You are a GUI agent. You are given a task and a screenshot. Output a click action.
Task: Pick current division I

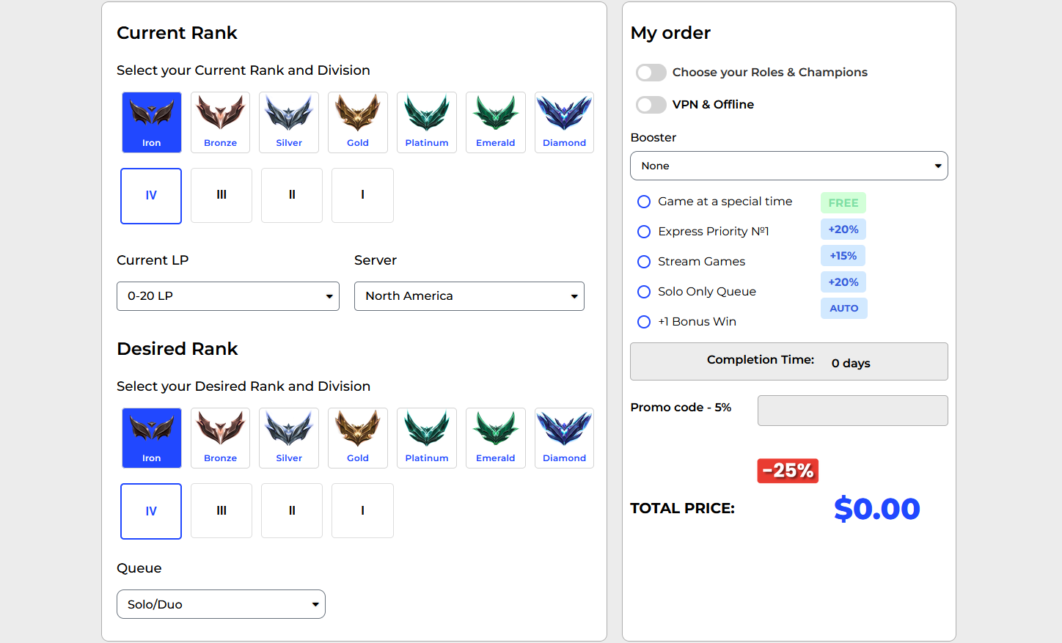(x=362, y=195)
